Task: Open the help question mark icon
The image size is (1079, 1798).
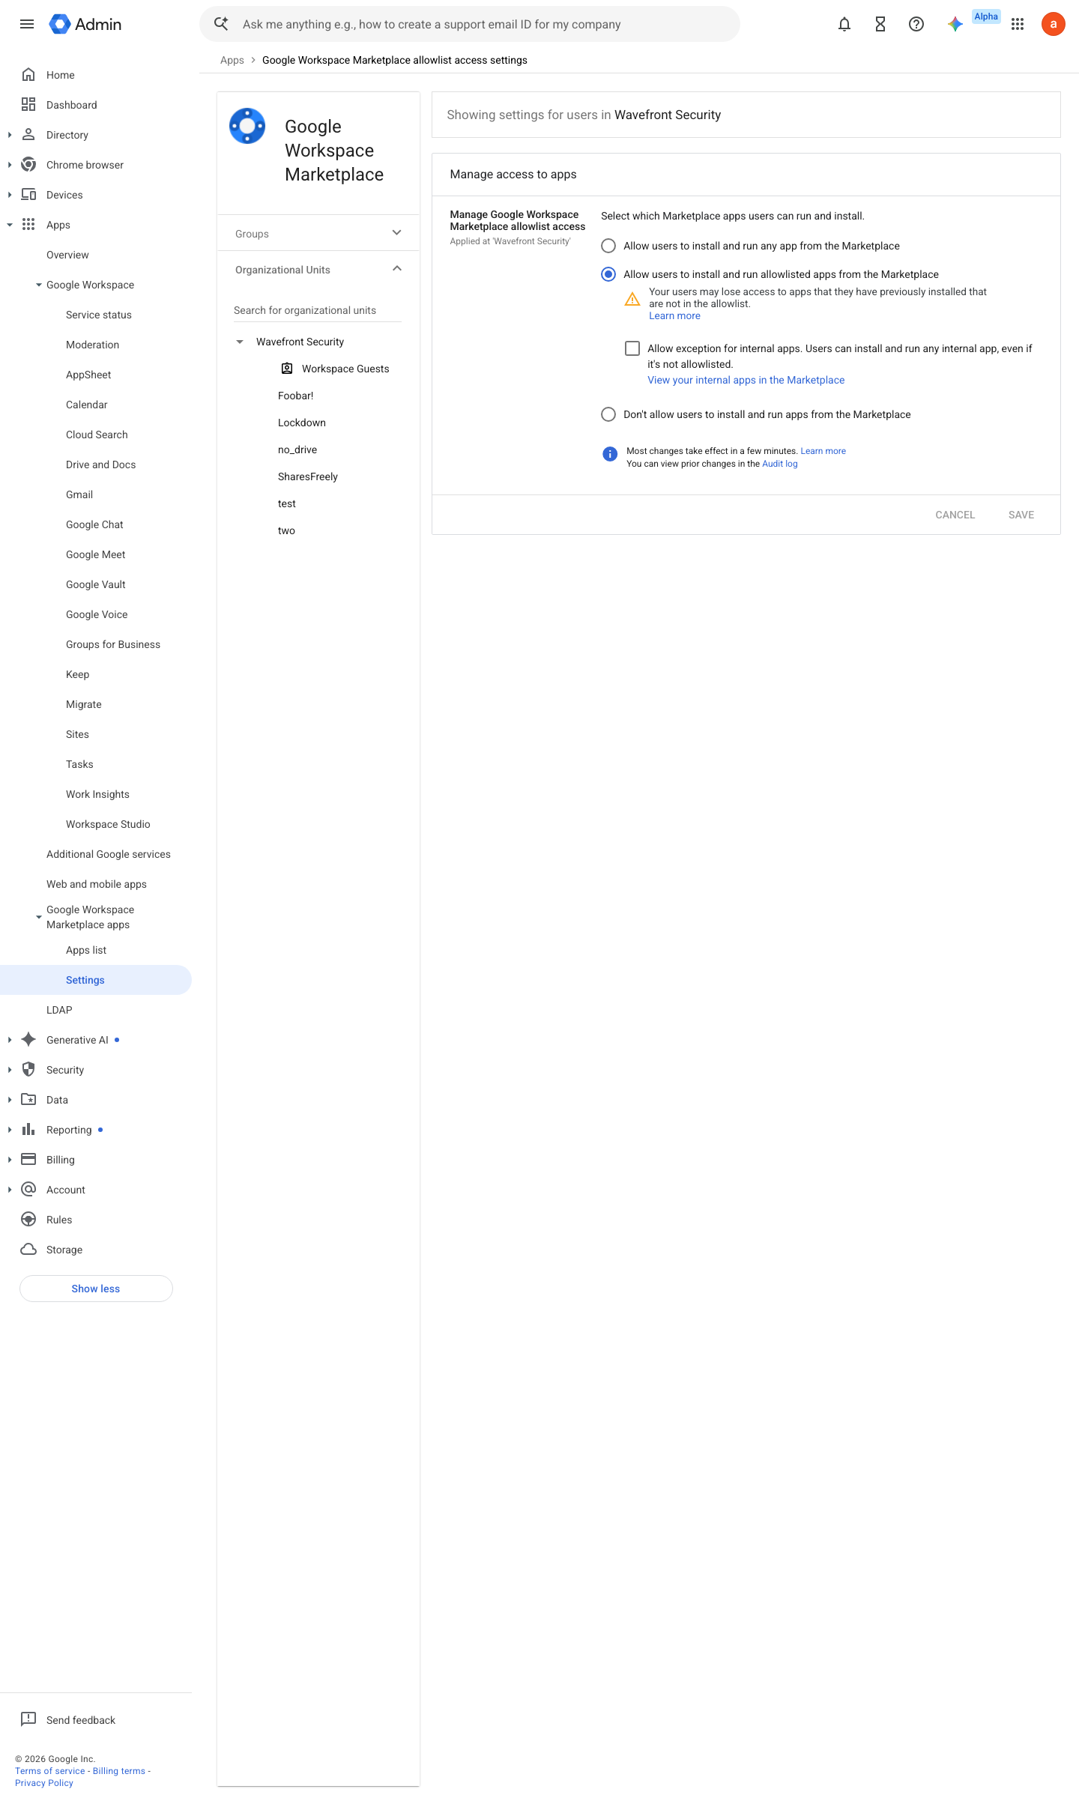Action: pyautogui.click(x=916, y=24)
